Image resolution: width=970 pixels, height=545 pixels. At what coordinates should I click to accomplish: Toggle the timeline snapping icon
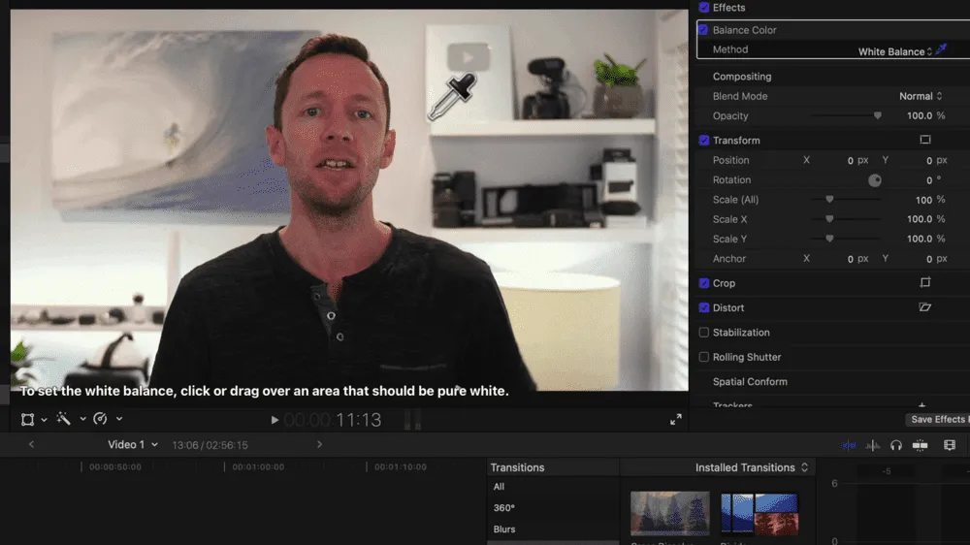click(921, 445)
